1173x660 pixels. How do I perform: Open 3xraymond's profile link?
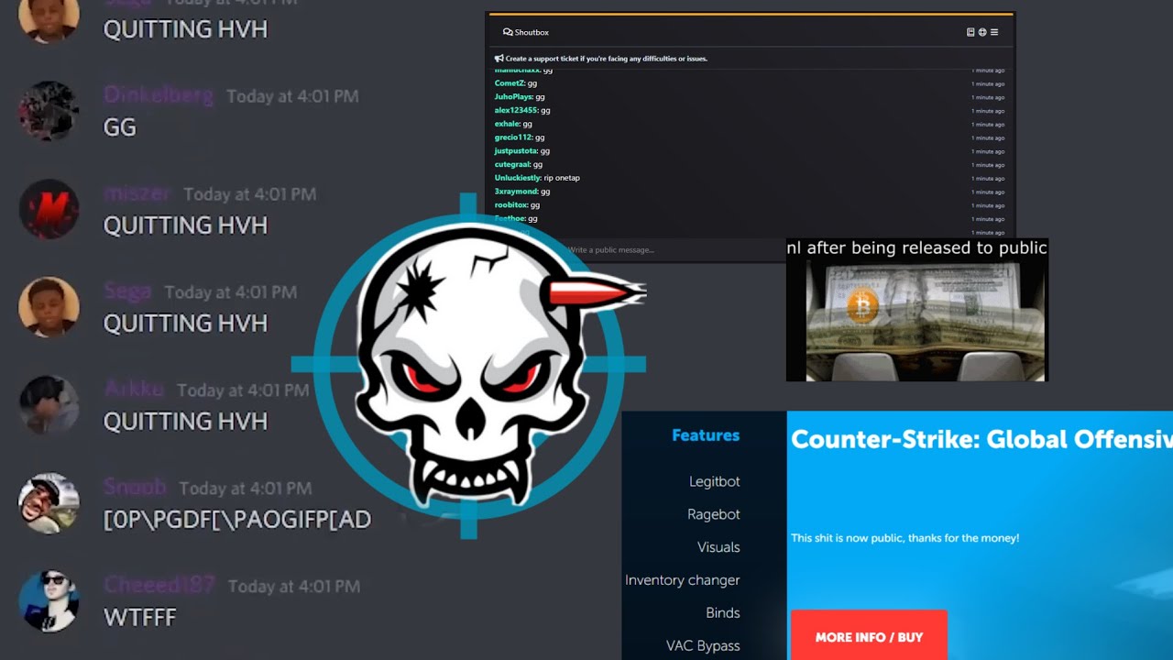(x=516, y=192)
